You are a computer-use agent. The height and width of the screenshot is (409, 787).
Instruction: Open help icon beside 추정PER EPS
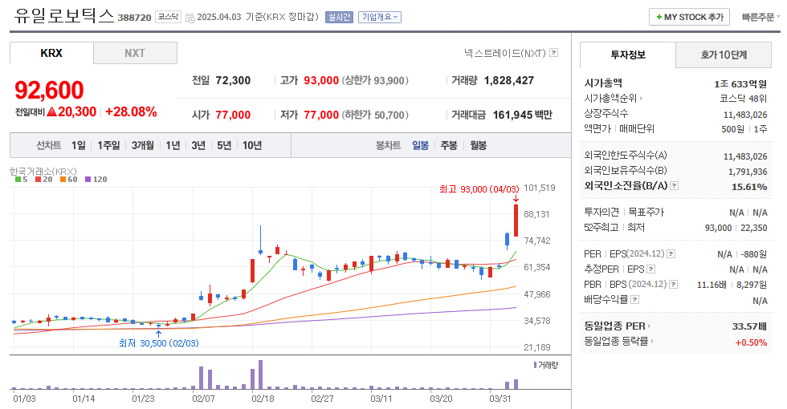tap(651, 269)
